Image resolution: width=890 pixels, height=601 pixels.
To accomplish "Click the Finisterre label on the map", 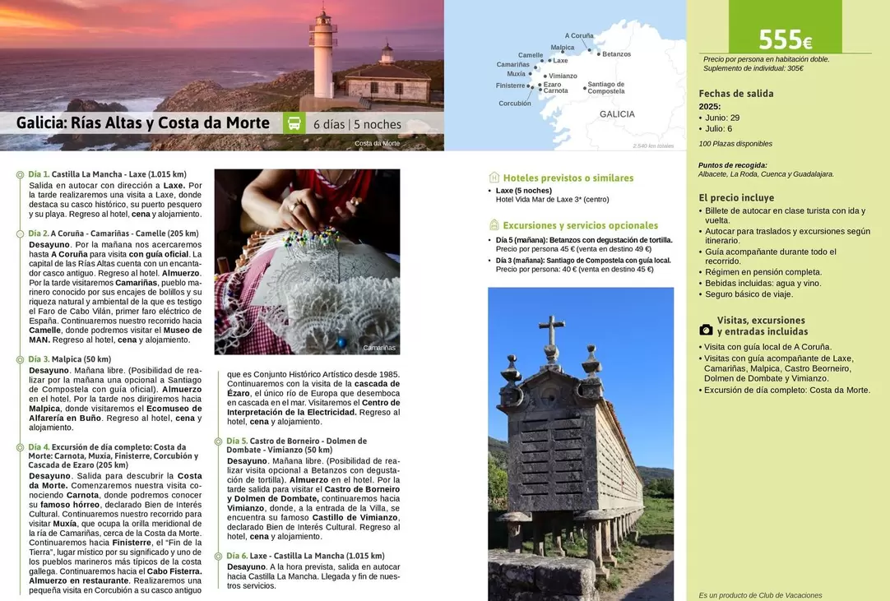I will point(510,86).
